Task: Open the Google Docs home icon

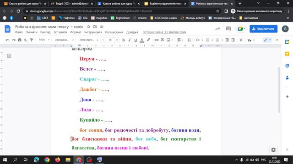Action: click(x=7, y=29)
